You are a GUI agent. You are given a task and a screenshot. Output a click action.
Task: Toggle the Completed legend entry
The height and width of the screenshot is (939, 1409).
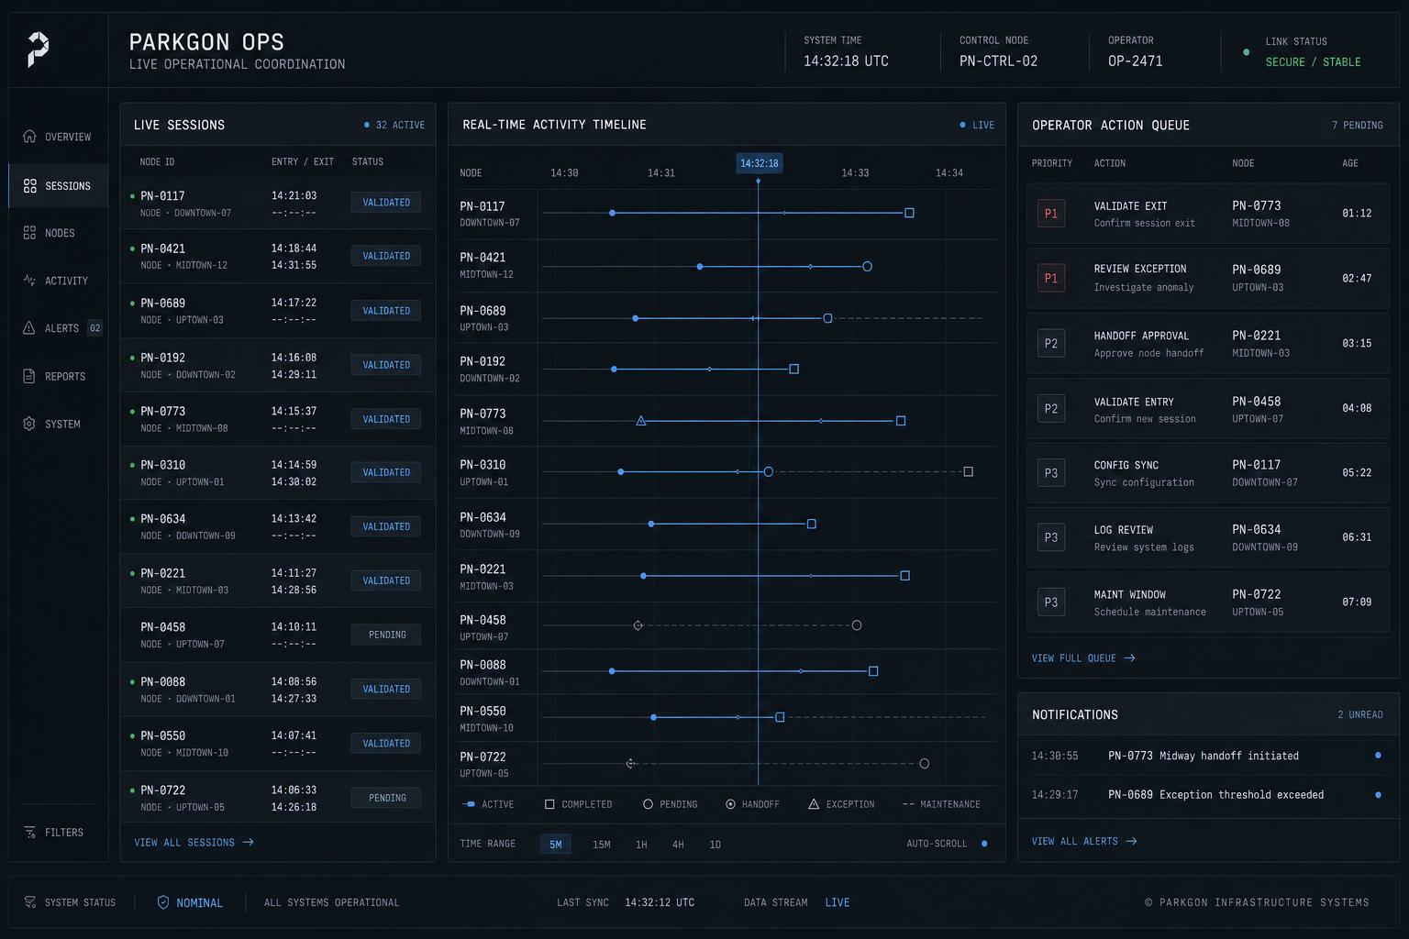click(578, 804)
